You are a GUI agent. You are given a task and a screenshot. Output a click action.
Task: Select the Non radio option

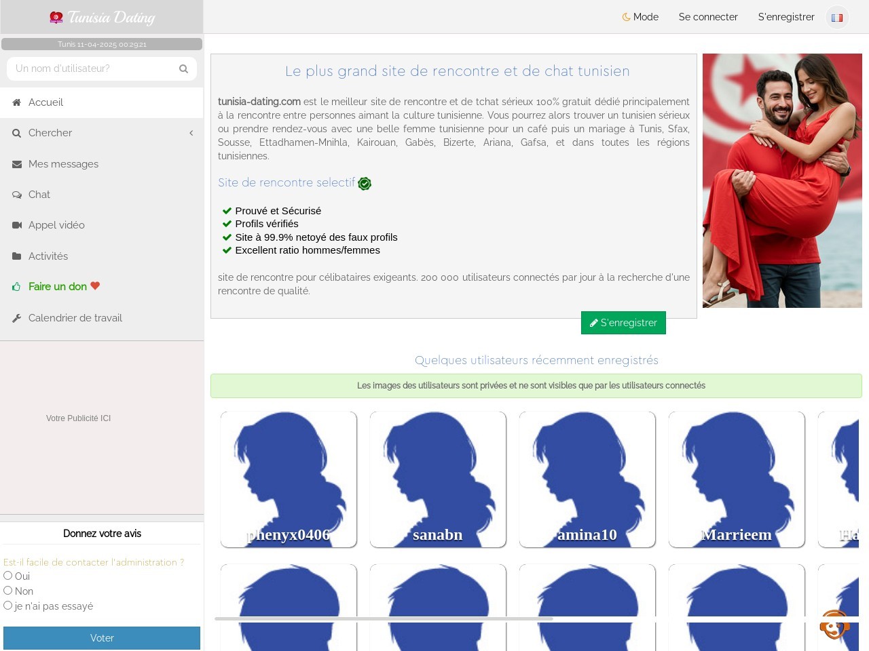coord(8,590)
